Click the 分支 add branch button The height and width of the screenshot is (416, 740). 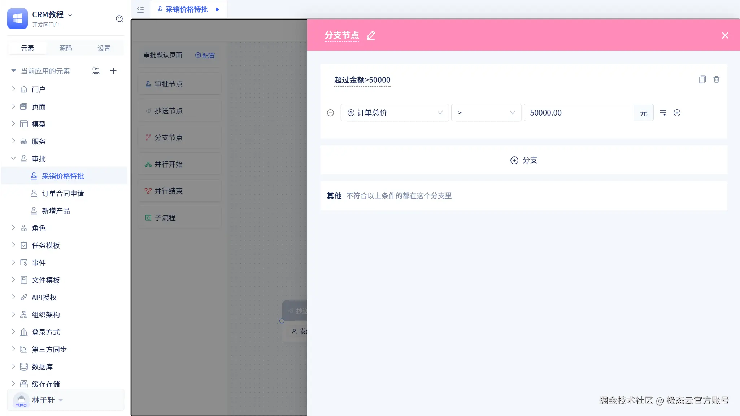click(523, 160)
